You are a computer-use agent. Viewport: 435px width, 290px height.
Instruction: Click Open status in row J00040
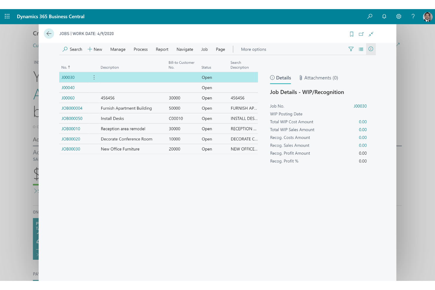pyautogui.click(x=207, y=88)
